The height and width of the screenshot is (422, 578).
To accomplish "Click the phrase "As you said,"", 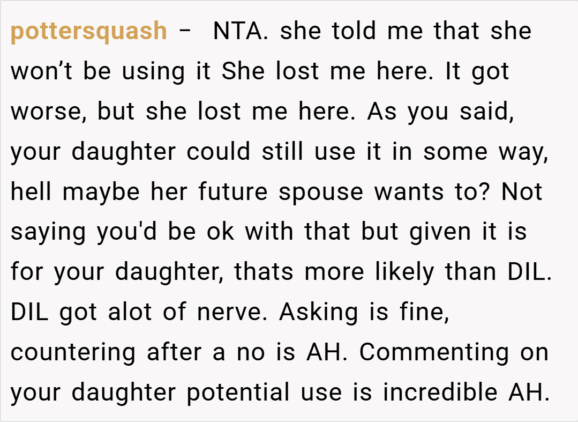I will (x=441, y=112).
